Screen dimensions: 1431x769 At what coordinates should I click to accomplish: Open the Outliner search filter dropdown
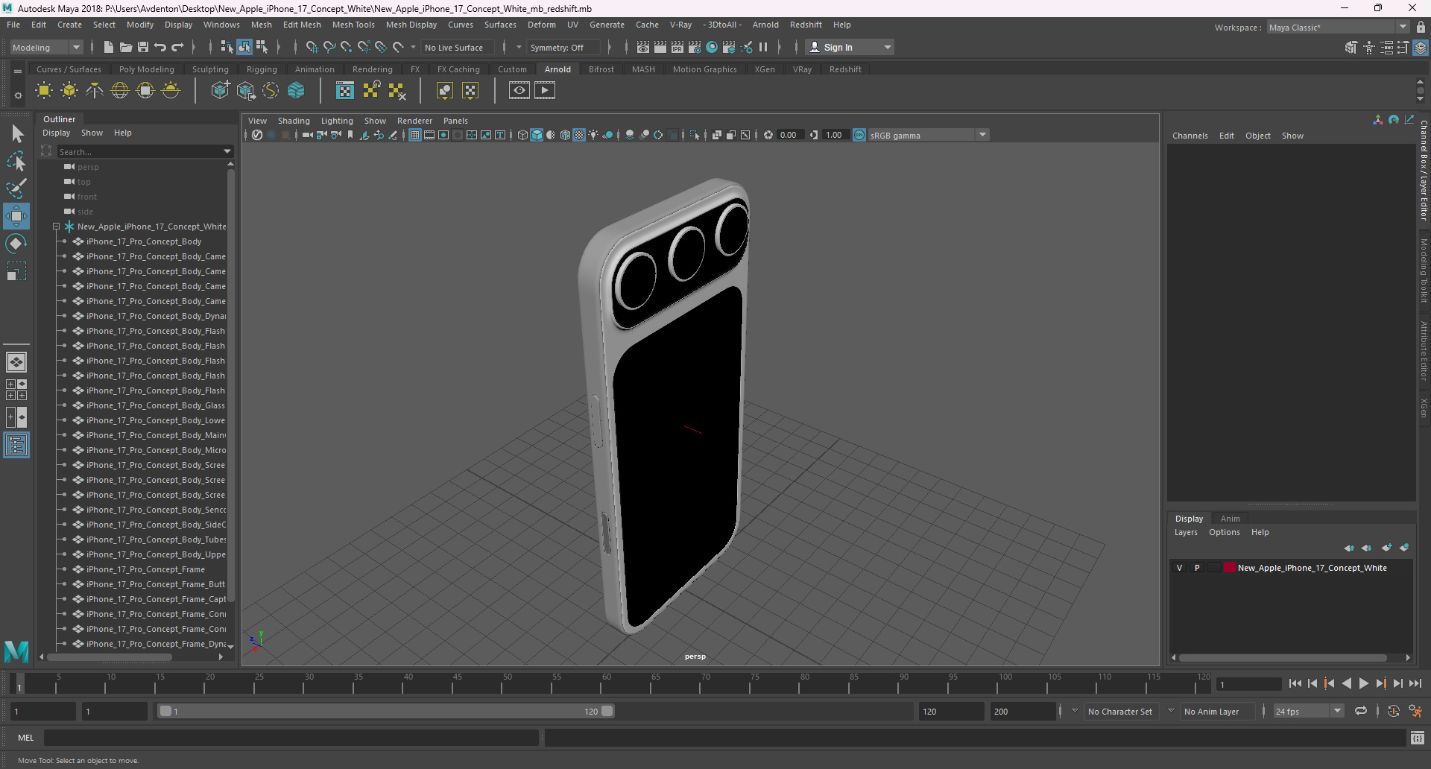tap(227, 151)
